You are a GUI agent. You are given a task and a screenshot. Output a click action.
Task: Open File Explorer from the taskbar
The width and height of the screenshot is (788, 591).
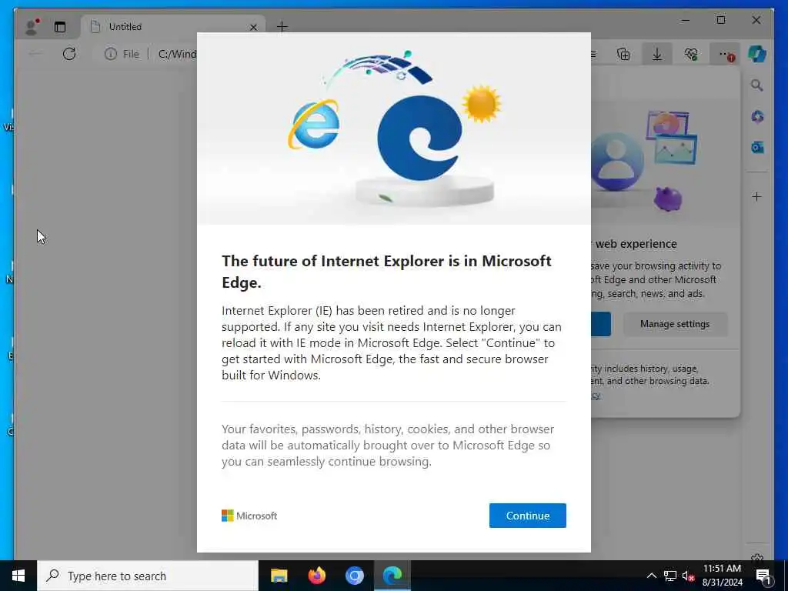[x=279, y=576]
